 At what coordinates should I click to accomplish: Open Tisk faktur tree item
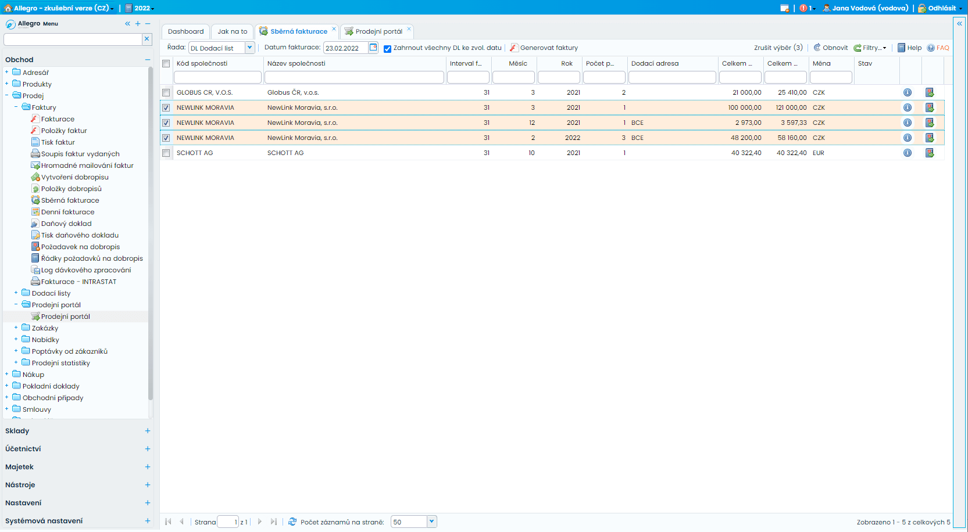coord(53,142)
